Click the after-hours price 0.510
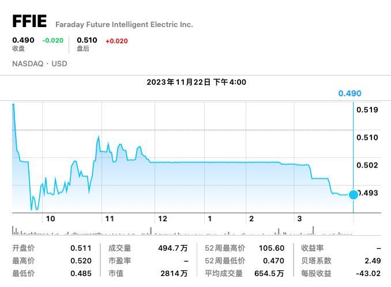This screenshot has width=391, height=287. coord(87,40)
